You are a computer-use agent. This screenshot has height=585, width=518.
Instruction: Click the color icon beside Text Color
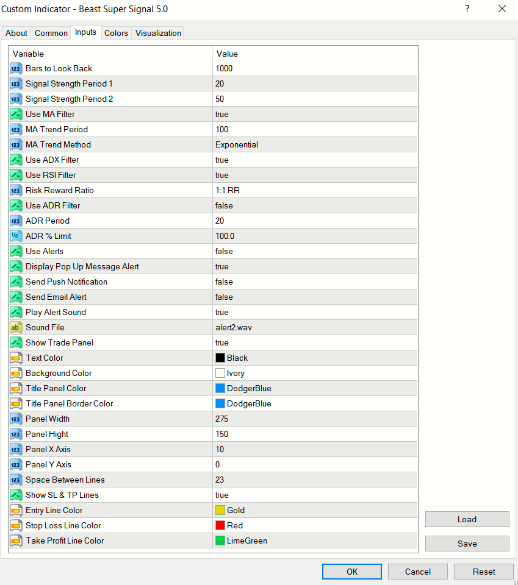[x=16, y=358]
